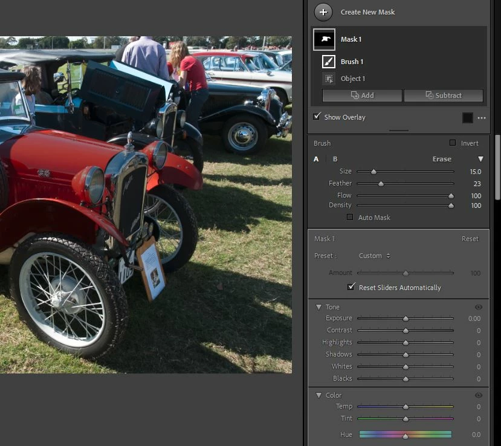Adjust the Temp slider
Image resolution: width=501 pixels, height=446 pixels.
[x=405, y=407]
